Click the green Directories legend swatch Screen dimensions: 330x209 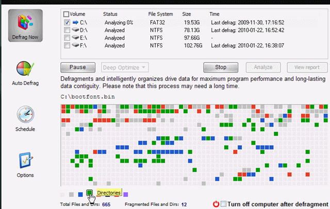click(90, 194)
